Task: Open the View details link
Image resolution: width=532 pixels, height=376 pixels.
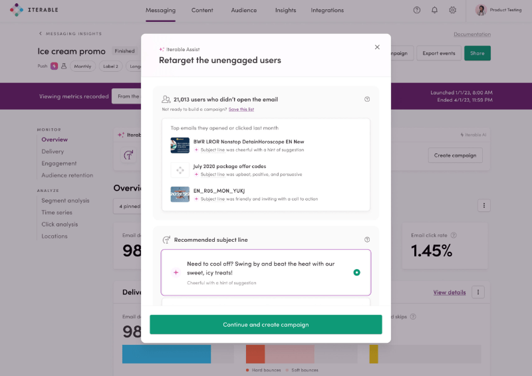Action: [450, 292]
